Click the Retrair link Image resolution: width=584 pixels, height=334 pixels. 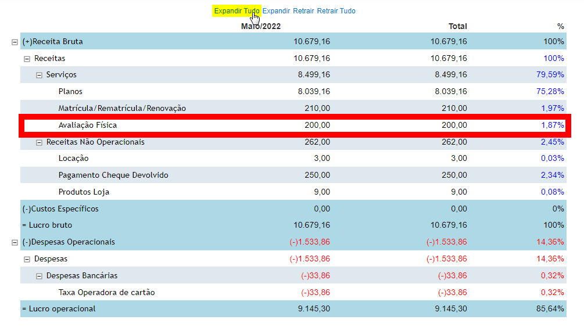pos(303,11)
